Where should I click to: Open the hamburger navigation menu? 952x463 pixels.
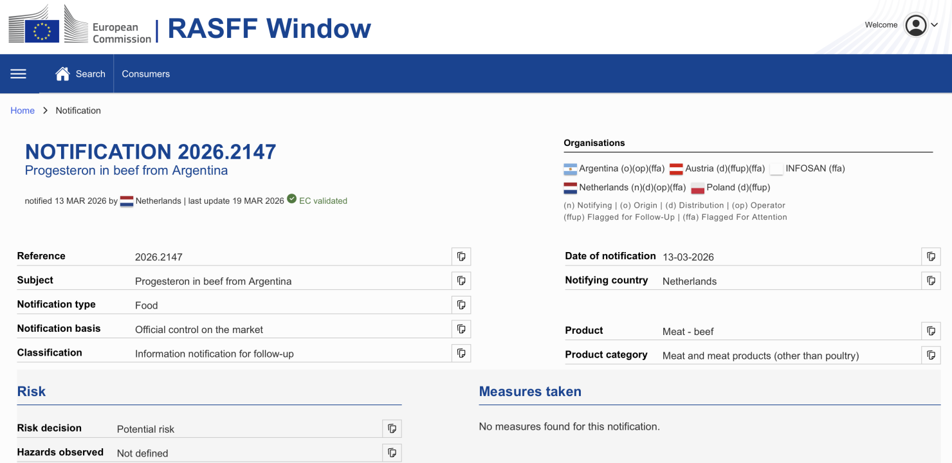[x=19, y=74]
